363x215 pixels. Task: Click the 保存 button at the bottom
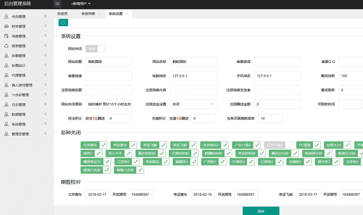tap(261, 211)
